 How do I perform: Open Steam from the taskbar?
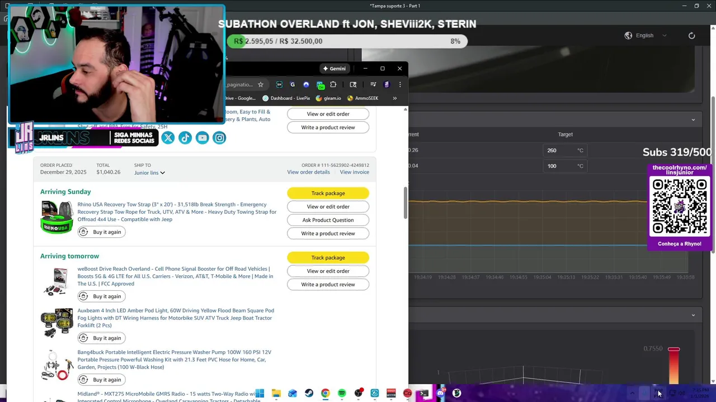point(309,394)
